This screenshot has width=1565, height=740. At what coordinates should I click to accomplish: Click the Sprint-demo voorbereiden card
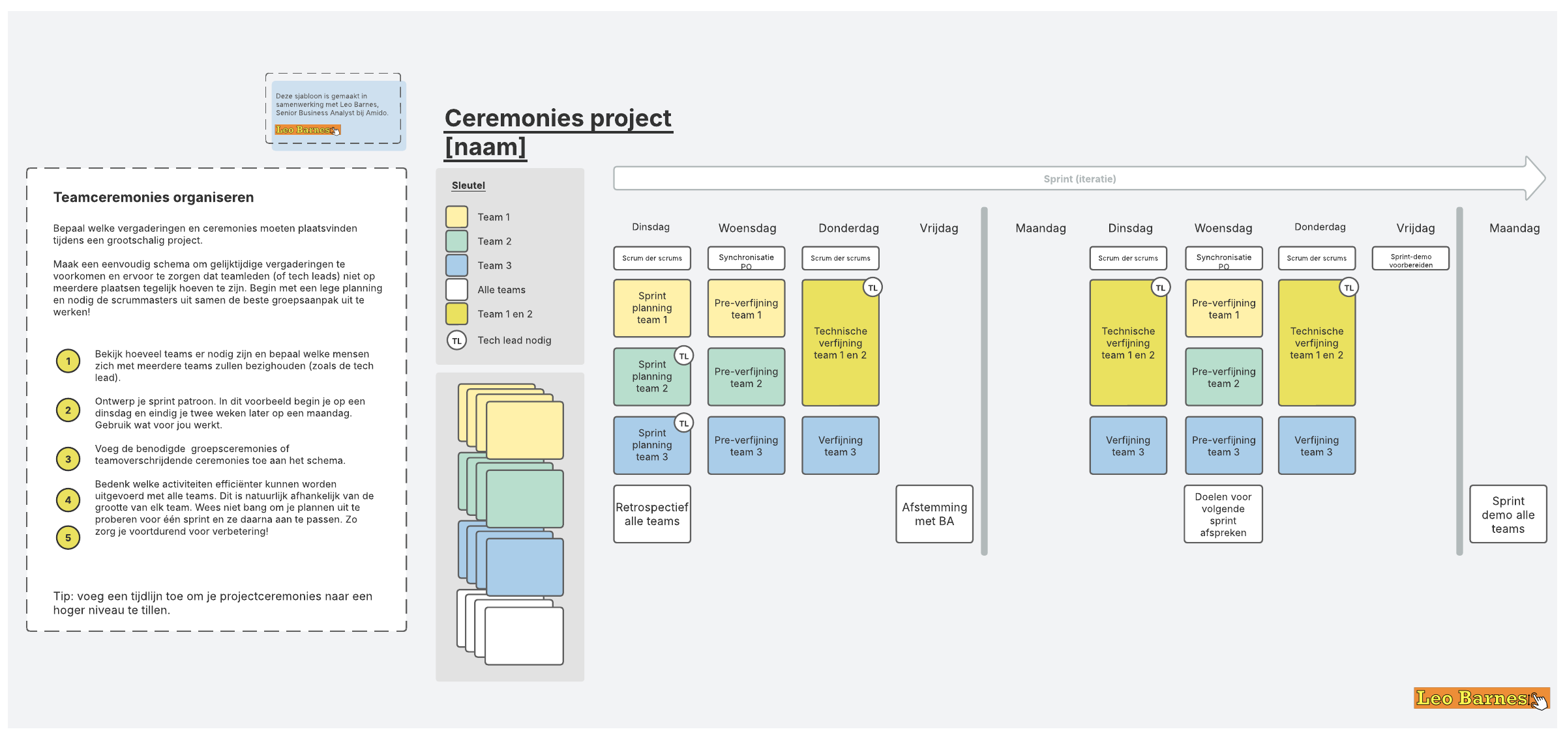point(1410,259)
